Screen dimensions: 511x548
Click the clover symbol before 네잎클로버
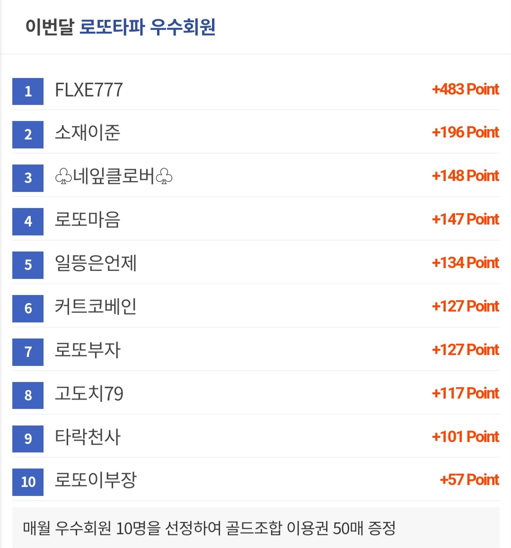pos(64,176)
